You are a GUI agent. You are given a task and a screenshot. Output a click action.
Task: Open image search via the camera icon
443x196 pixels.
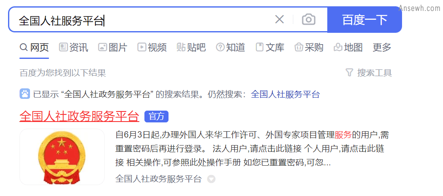click(309, 19)
